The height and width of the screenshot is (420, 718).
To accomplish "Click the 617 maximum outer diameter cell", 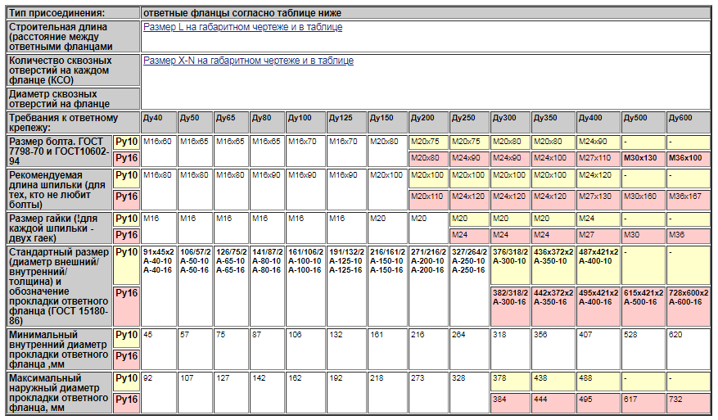I will [x=643, y=403].
